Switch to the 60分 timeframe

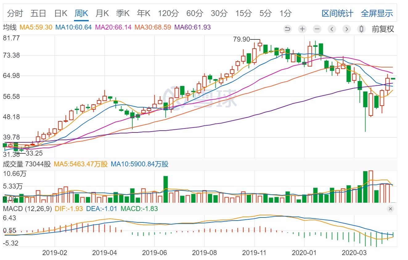tap(195, 13)
